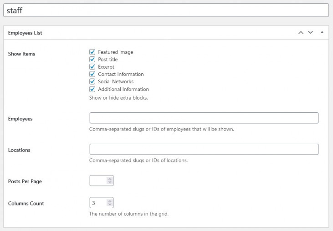Click the title field containing "staff"

pyautogui.click(x=166, y=10)
